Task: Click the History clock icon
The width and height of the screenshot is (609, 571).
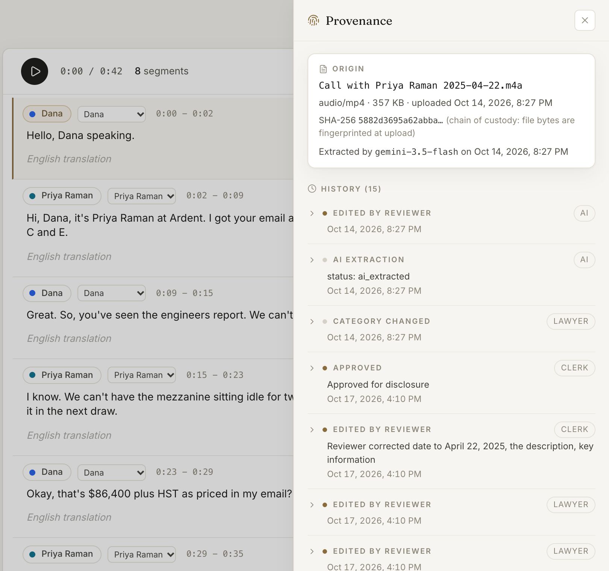Action: [x=312, y=189]
